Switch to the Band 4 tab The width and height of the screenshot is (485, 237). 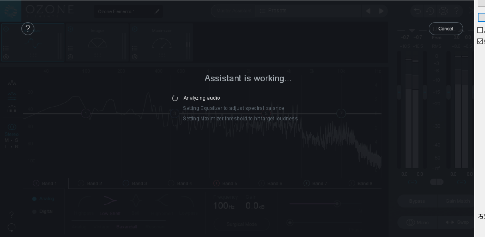[181, 184]
